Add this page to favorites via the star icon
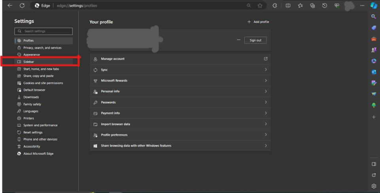380x193 pixels. pyautogui.click(x=260, y=6)
